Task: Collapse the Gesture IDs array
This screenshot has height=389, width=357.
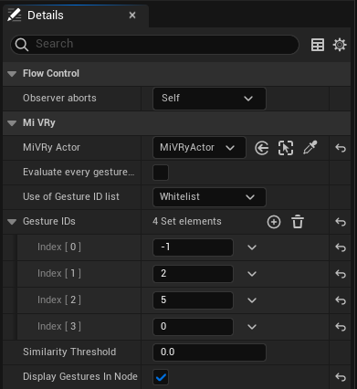Action: [x=12, y=222]
